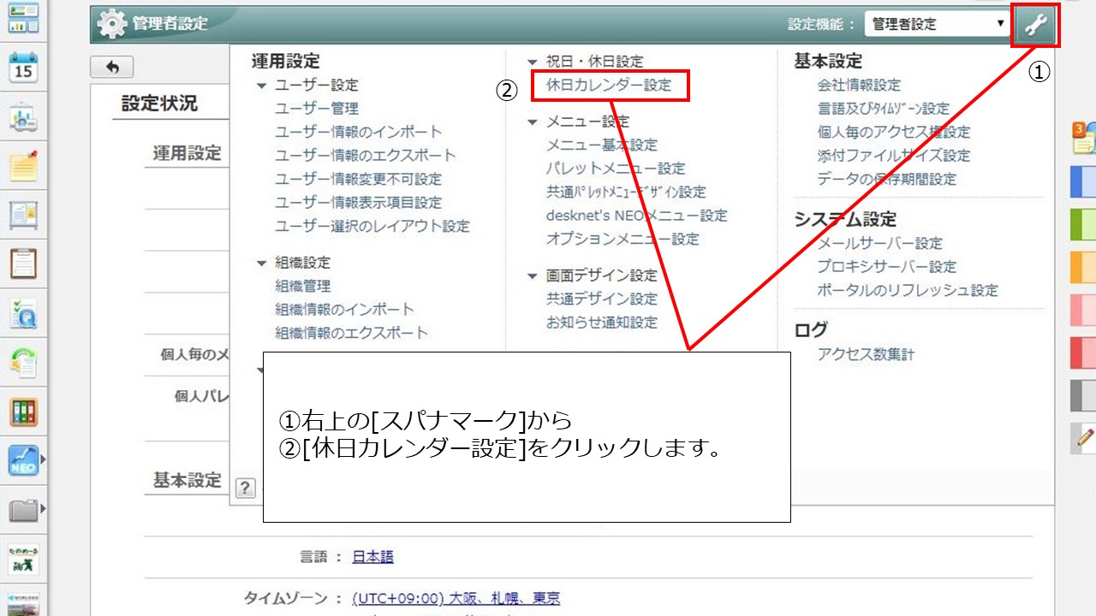Select the gray sticky note color
The height and width of the screenshot is (616, 1096).
pyautogui.click(x=1084, y=395)
